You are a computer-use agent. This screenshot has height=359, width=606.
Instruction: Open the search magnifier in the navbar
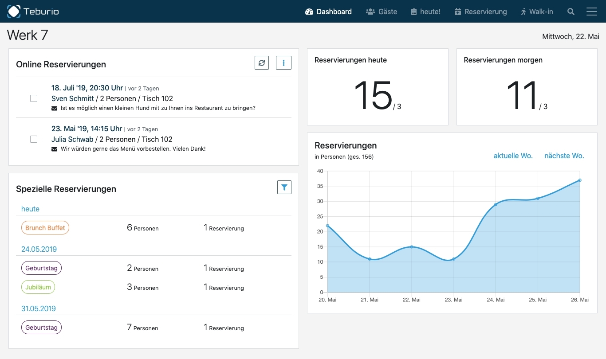(571, 12)
